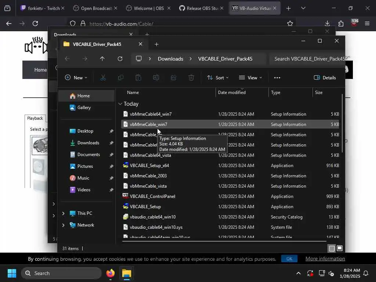Click the Copy icon in Explorer toolbar
Viewport: 376px width, 282px height.
tap(120, 77)
